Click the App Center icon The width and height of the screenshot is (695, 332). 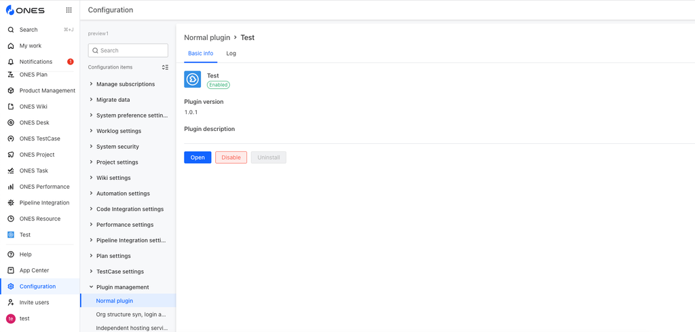coord(11,270)
